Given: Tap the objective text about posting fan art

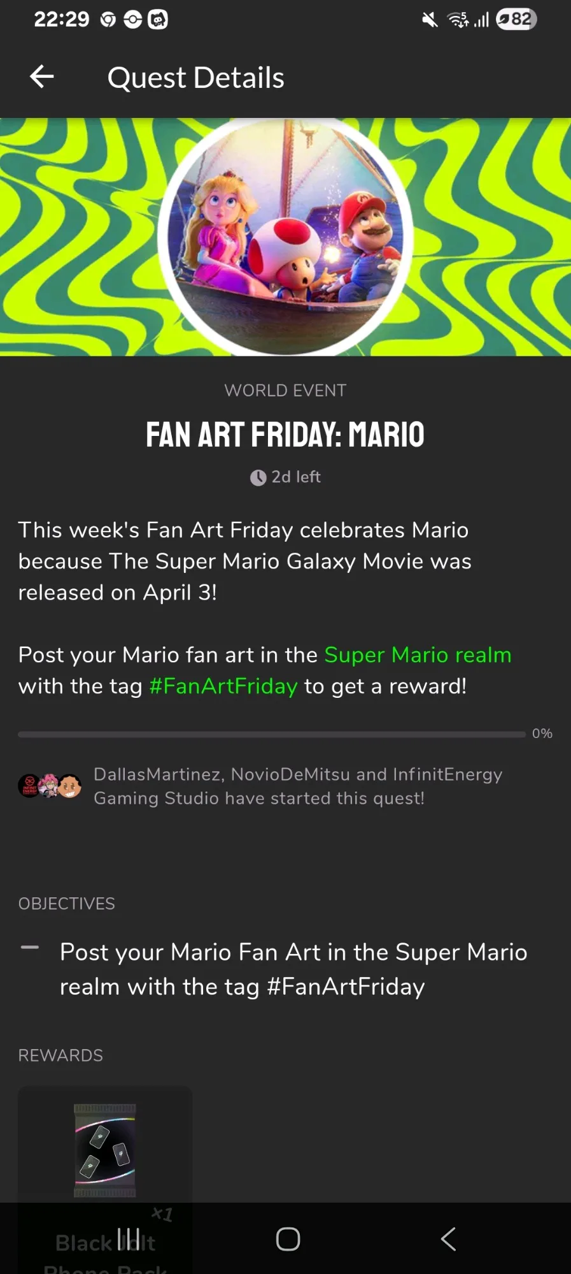Looking at the screenshot, I should point(293,969).
